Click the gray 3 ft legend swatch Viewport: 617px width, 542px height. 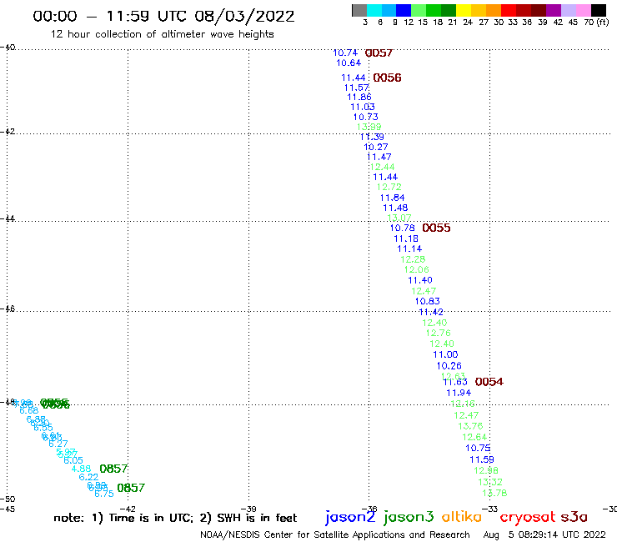point(359,10)
